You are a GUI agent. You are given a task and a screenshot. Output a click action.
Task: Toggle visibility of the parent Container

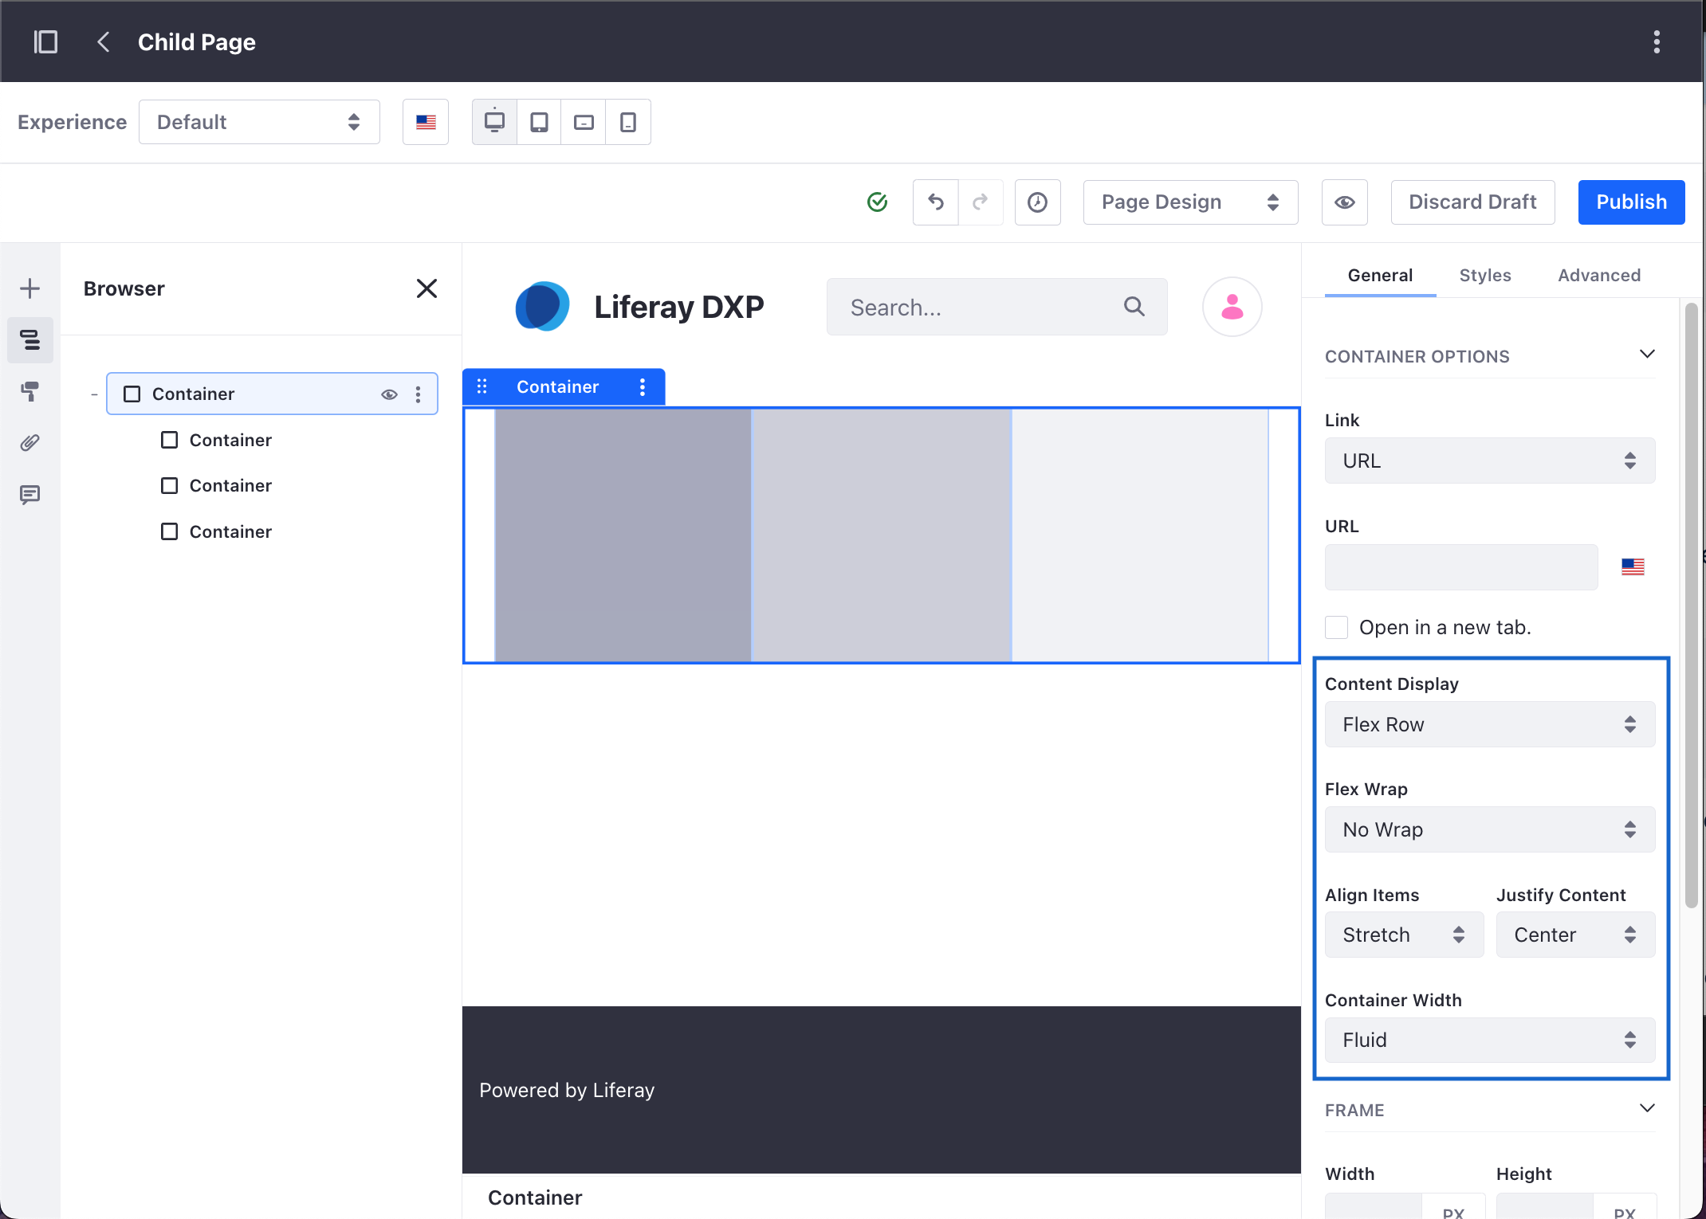(x=391, y=393)
